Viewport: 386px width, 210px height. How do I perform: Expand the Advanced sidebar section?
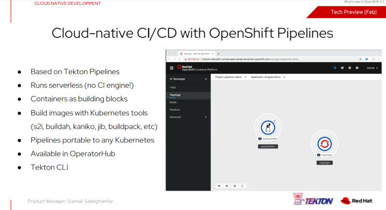pos(188,117)
